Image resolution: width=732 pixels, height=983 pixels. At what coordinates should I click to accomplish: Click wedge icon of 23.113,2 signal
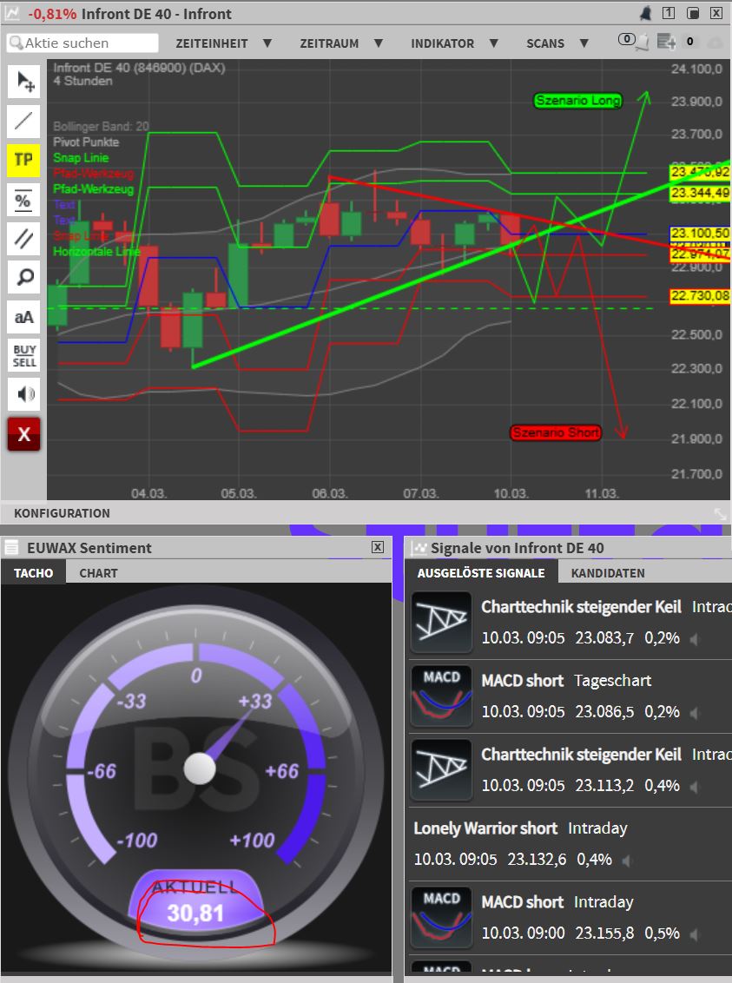tap(441, 770)
